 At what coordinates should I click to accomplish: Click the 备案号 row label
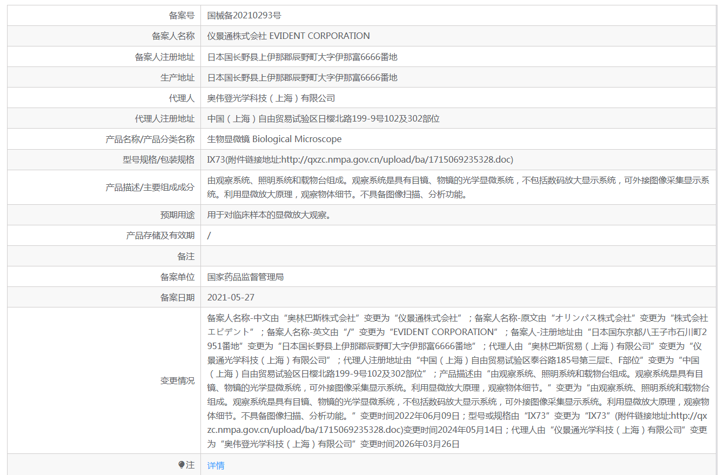pos(182,16)
